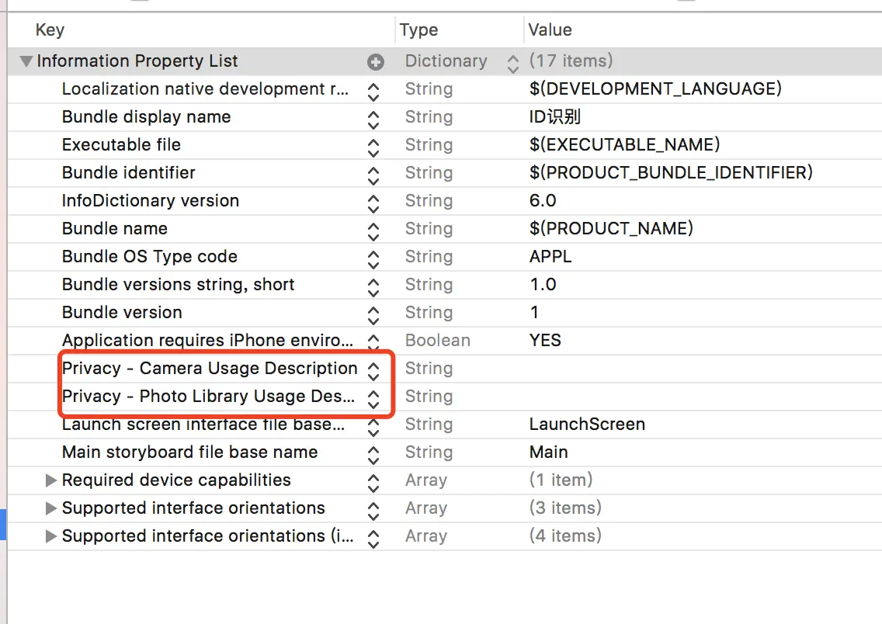
Task: Click the add-row plus icon beside Information Property List
Action: coord(376,61)
